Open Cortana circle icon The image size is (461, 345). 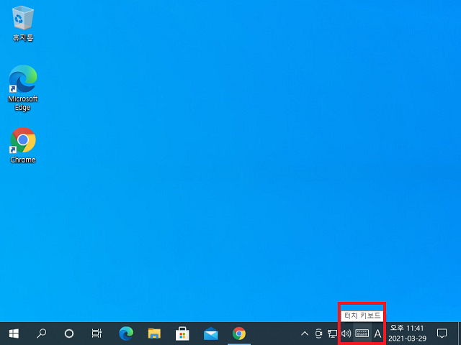coord(69,333)
